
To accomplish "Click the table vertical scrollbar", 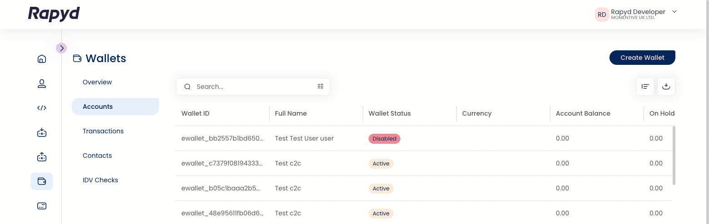I will tap(674, 156).
